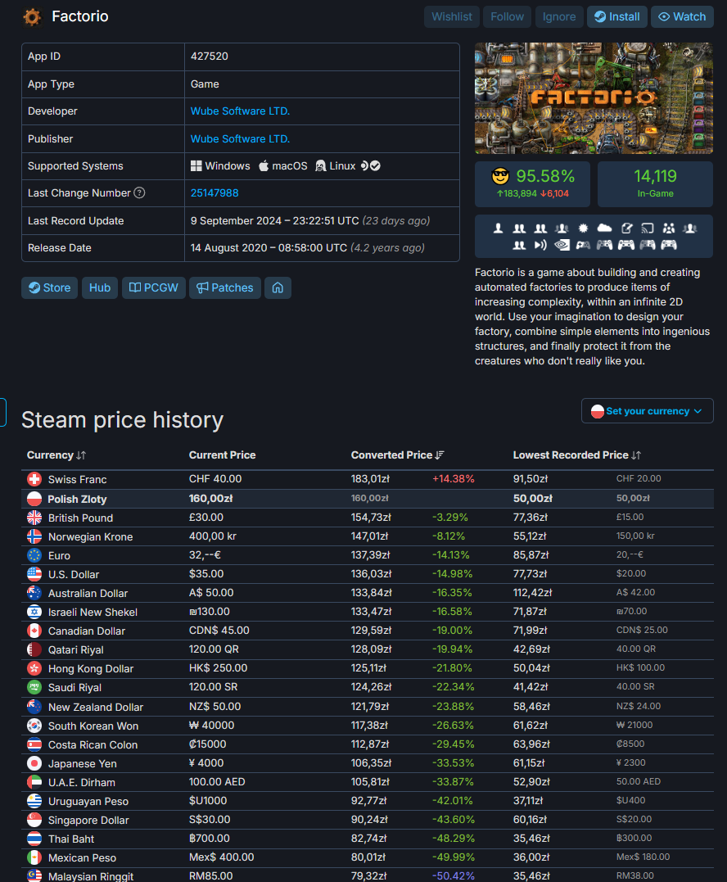Click the Thai Baht currency name
Screen dimensions: 727x882
[71, 839]
